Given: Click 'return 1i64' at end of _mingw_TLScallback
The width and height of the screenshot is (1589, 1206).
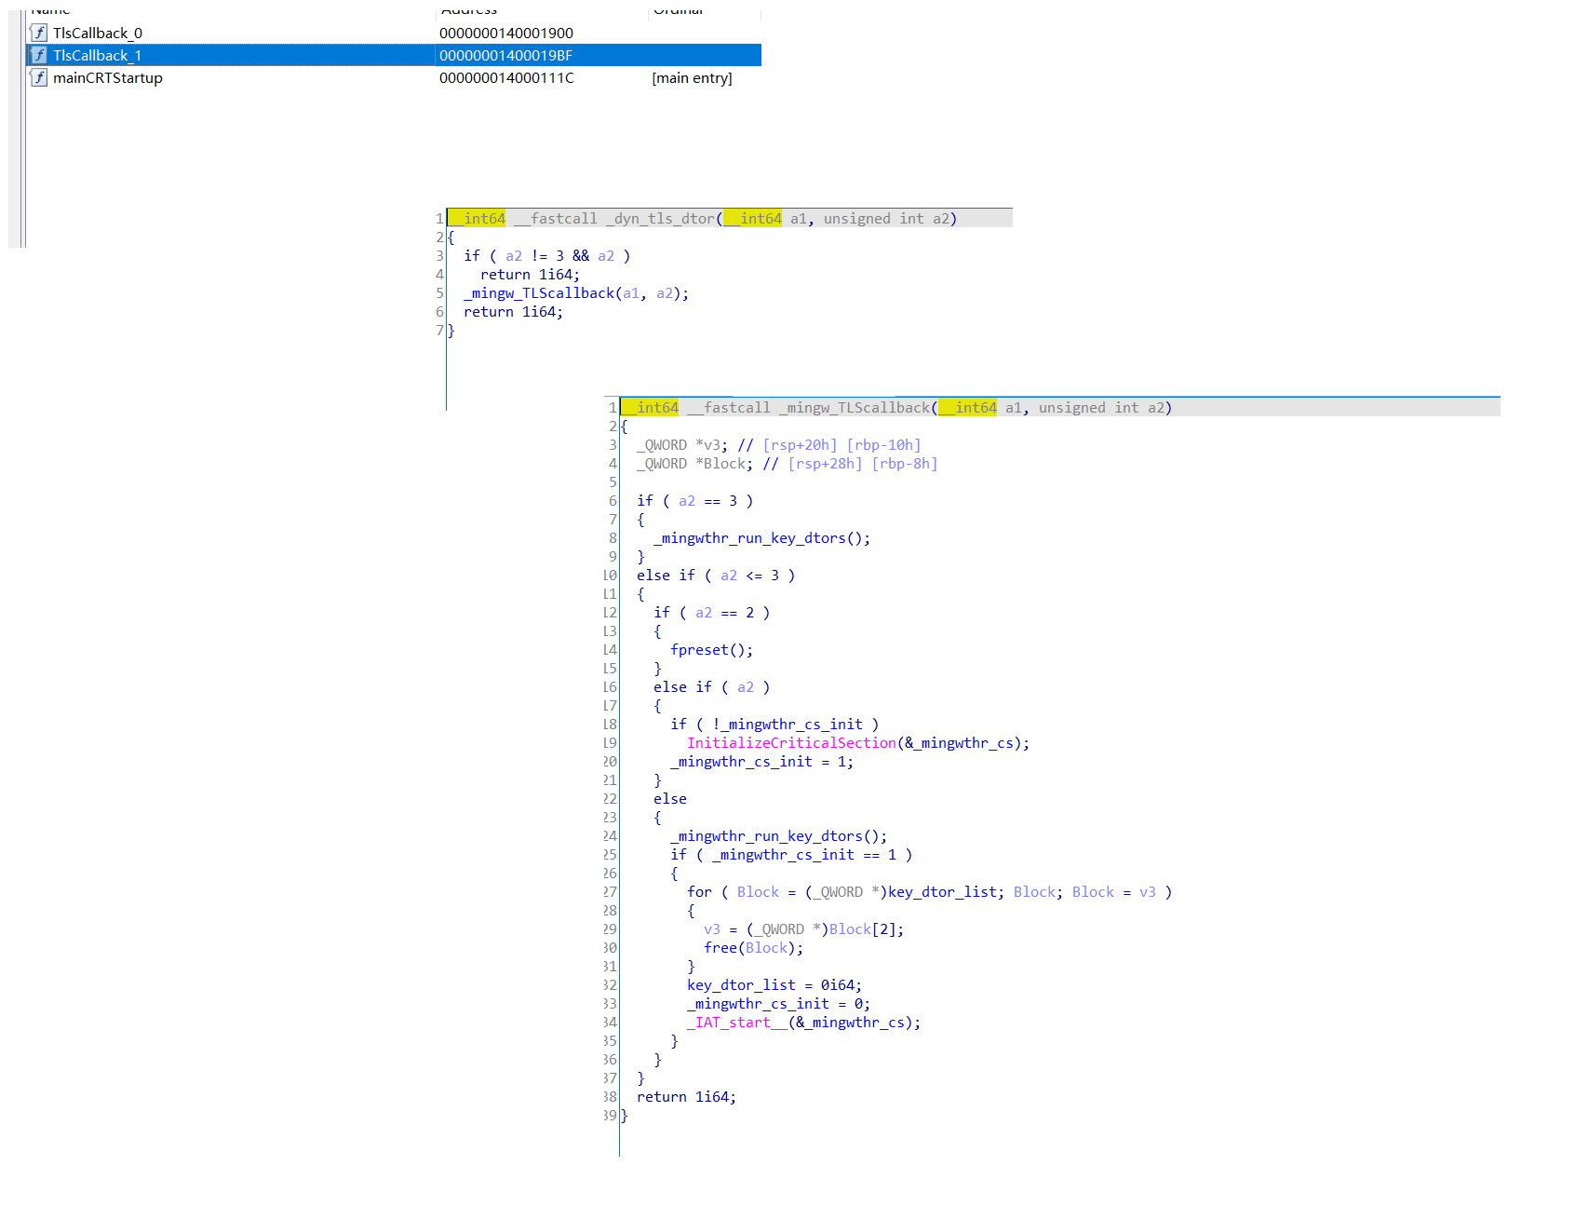Looking at the screenshot, I should coord(686,1097).
